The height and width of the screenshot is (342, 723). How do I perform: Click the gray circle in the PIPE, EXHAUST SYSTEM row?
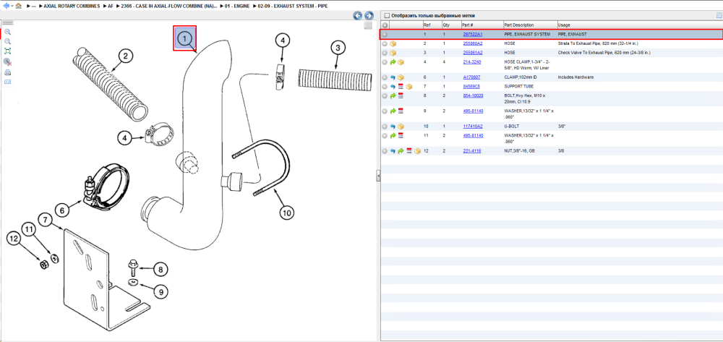(x=385, y=34)
